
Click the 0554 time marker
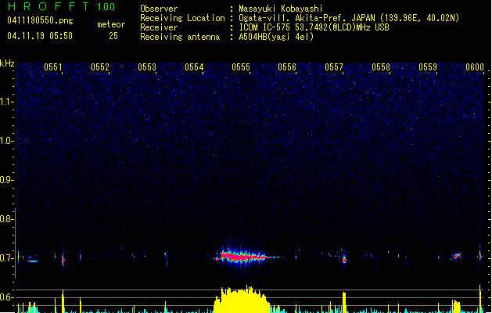194,67
